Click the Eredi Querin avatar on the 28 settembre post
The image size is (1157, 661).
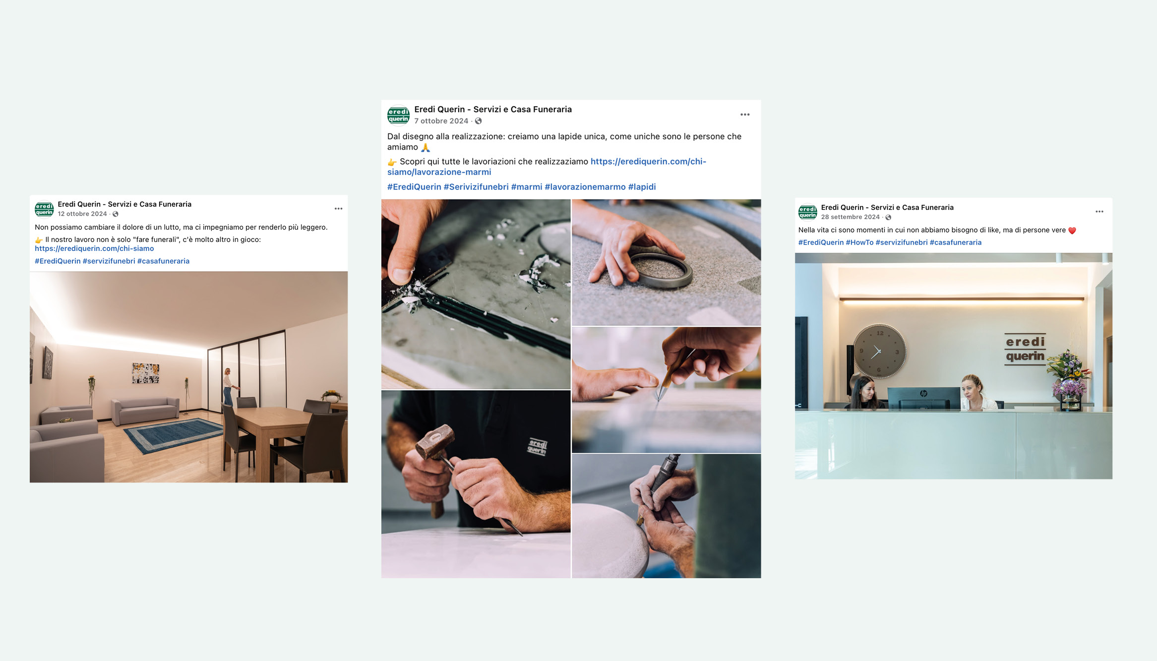pos(807,212)
